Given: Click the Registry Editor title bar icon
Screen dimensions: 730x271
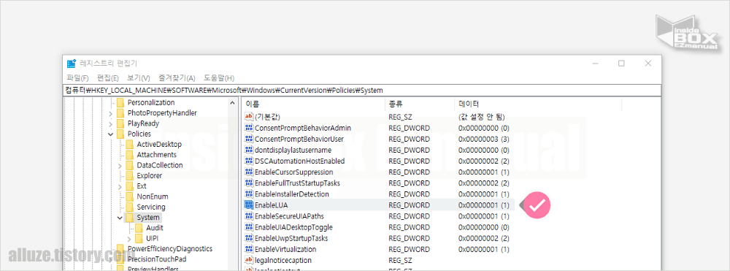Looking at the screenshot, I should point(72,64).
